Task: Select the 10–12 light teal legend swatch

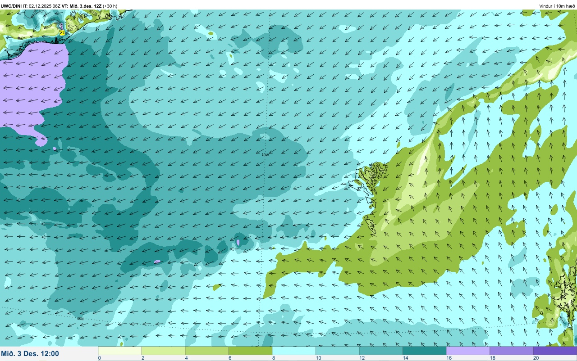Action: click(337, 351)
